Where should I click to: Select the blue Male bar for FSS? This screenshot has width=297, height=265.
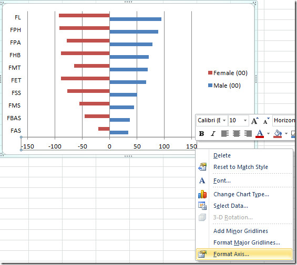[x=124, y=95]
